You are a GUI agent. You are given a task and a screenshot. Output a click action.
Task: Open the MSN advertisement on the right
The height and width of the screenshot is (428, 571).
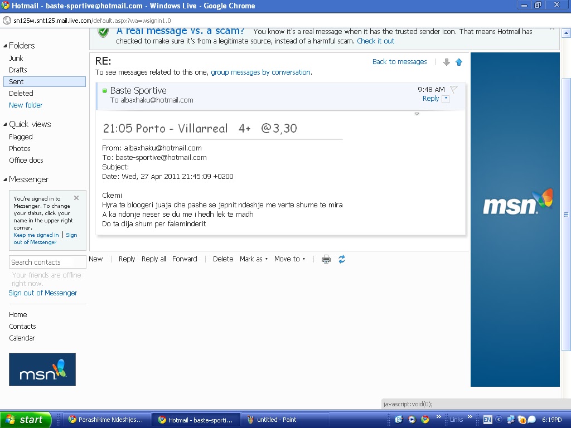[x=515, y=220]
